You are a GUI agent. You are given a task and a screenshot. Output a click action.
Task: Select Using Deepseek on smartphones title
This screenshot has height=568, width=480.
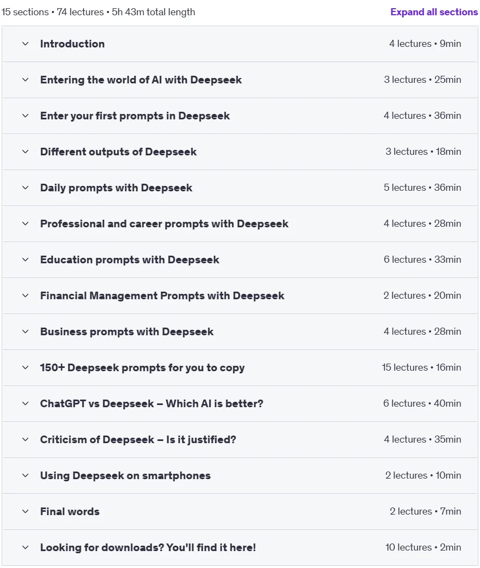125,476
